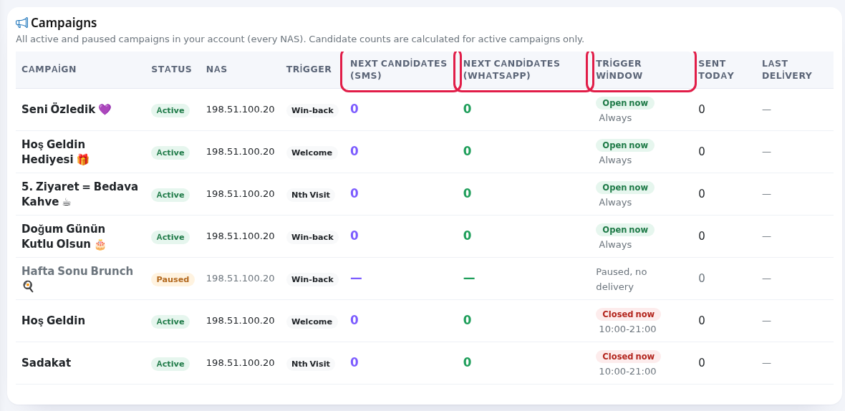Click Active badge for Sadakat campaign
Screen dimensions: 845x411
tap(170, 364)
